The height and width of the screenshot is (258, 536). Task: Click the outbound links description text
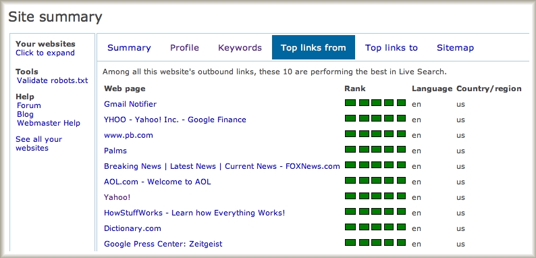point(275,72)
